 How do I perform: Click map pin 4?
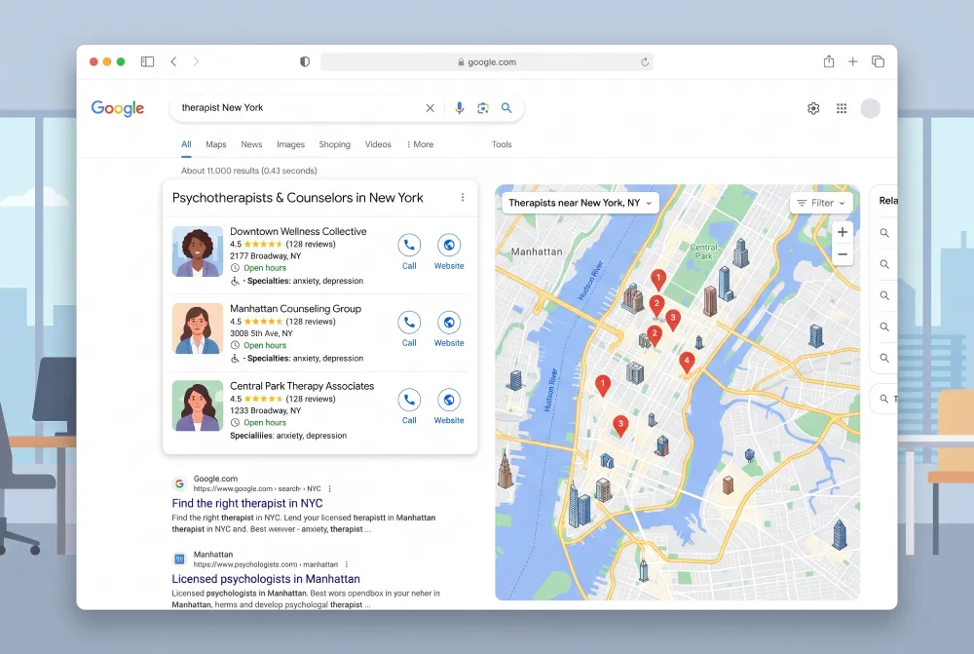coord(687,362)
